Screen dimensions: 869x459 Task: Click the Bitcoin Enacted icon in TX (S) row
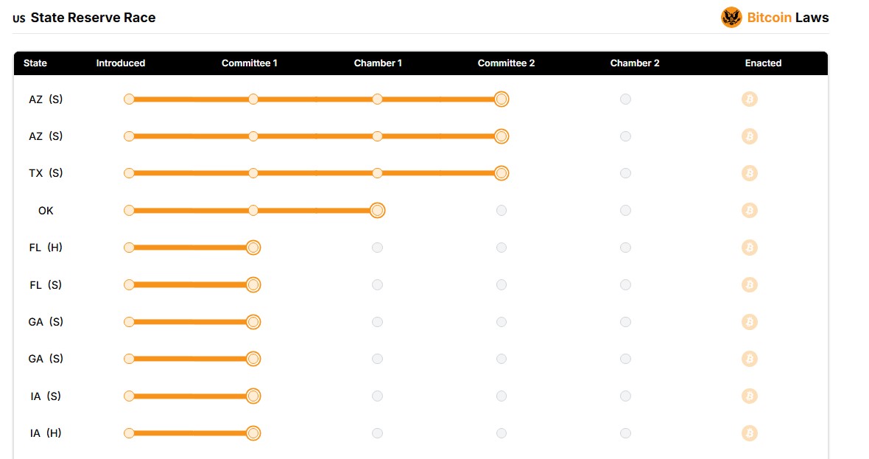pos(749,173)
